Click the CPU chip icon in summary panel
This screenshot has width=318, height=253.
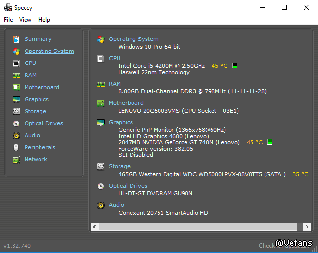coord(101,59)
